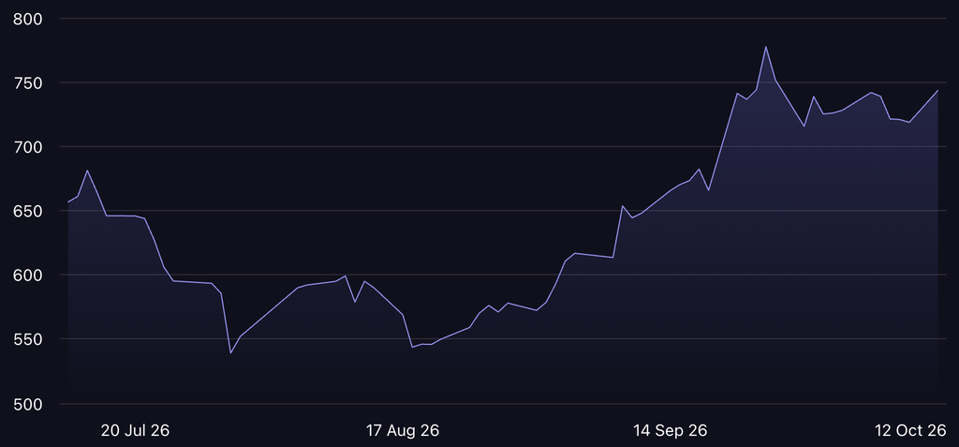Click the first data point of the line
This screenshot has width=959, height=447.
(67, 202)
